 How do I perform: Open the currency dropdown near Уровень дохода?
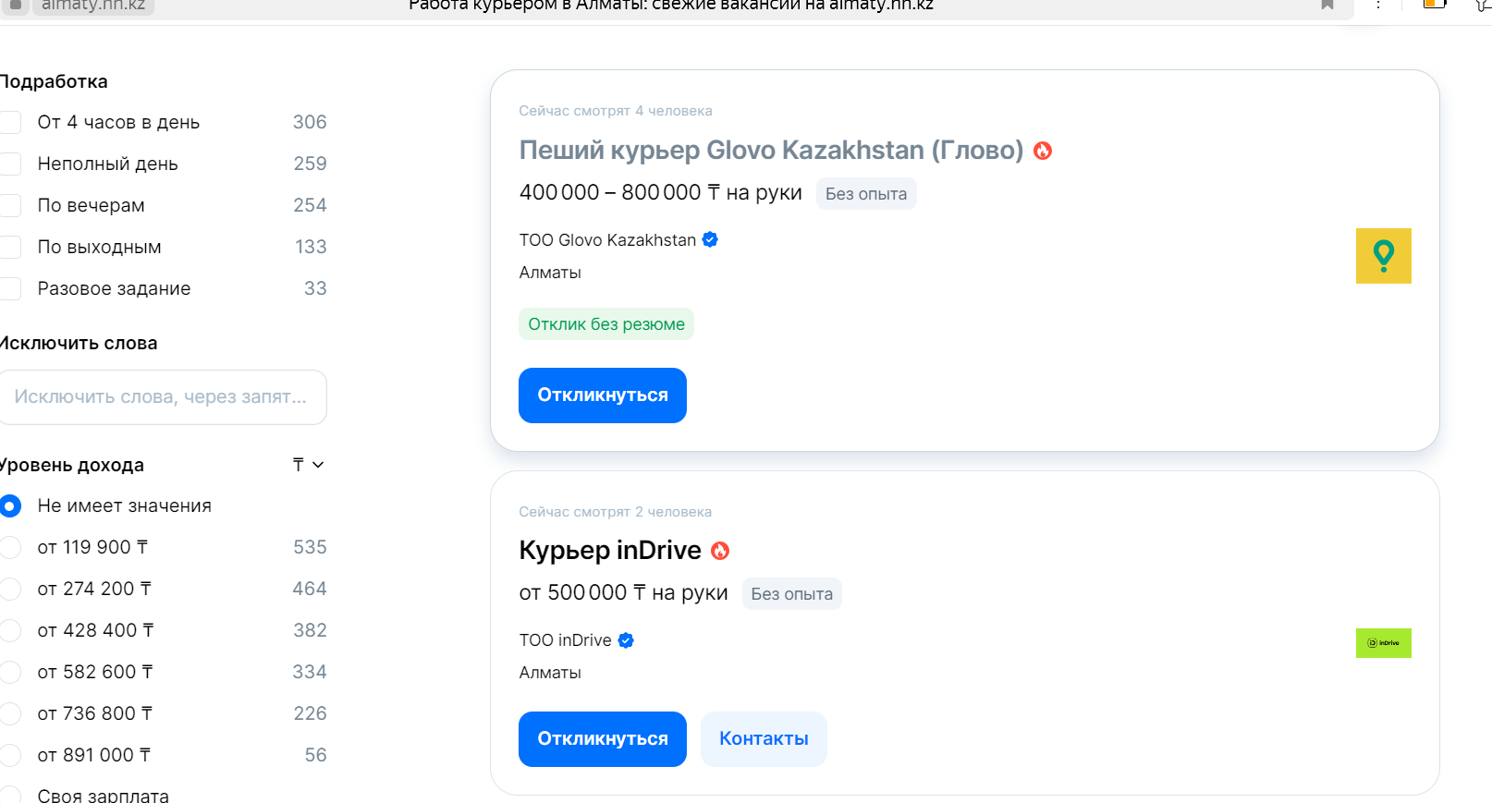[x=309, y=465]
